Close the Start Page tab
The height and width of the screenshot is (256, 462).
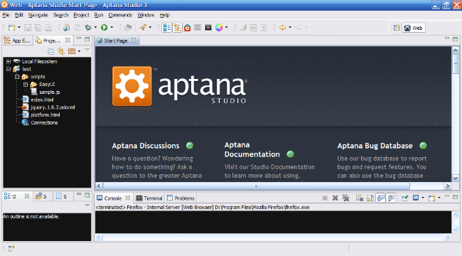(x=134, y=40)
